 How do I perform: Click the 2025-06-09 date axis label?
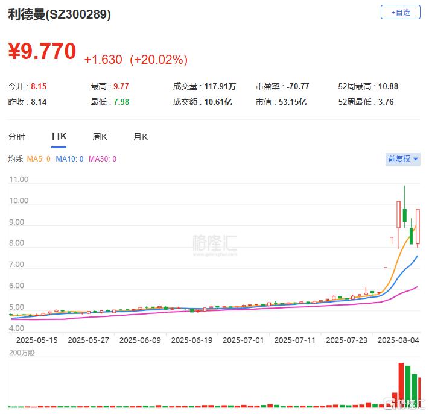coord(140,340)
